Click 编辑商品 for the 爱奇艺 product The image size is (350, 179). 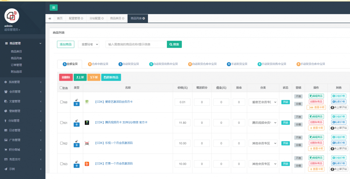(x=316, y=96)
